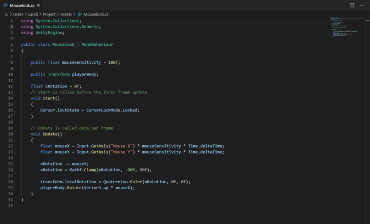Click 'Landi' breadcrumb segment
The width and height of the screenshot is (370, 224).
[33, 14]
